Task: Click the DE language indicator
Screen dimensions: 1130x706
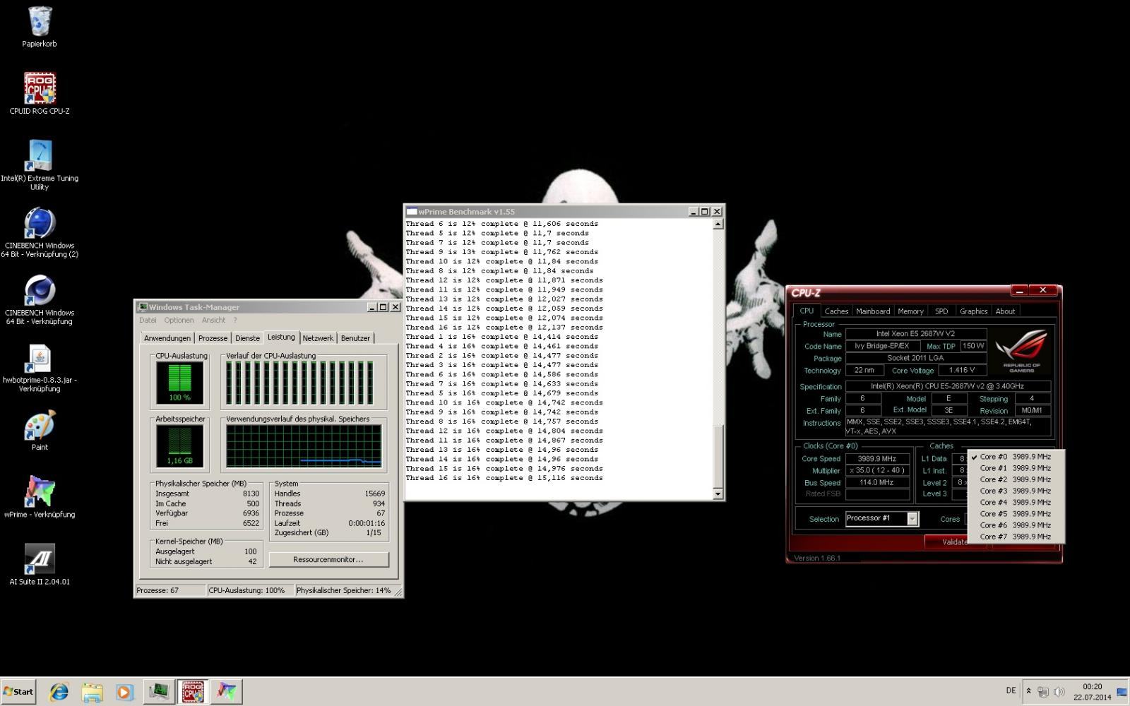Action: [1011, 691]
